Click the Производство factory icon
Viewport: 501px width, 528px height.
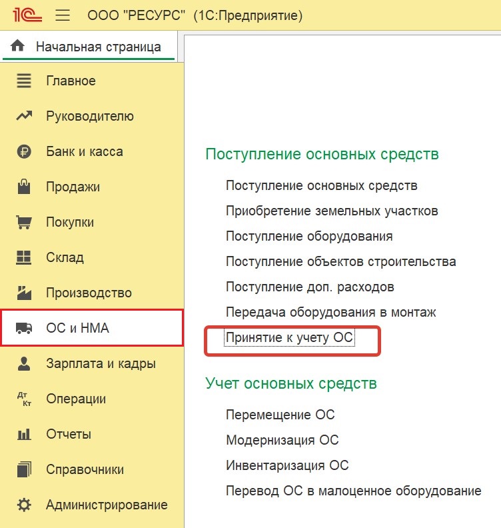pyautogui.click(x=24, y=293)
